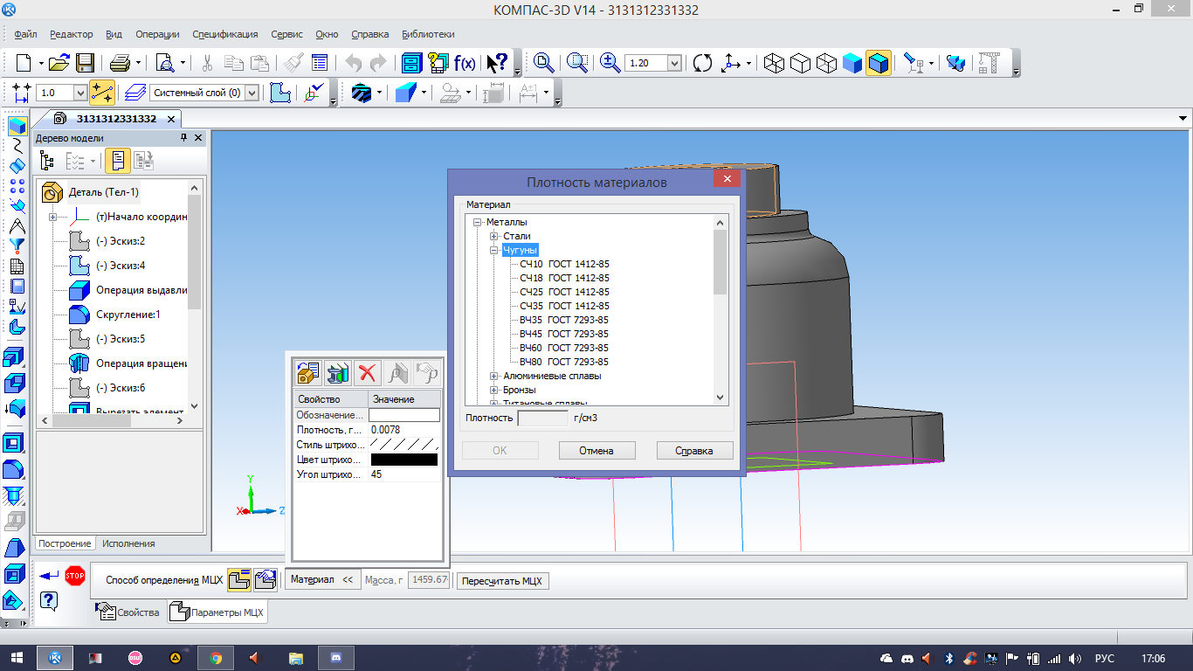Click the choose material from reference library icon
This screenshot has width=1193, height=671.
tap(338, 373)
